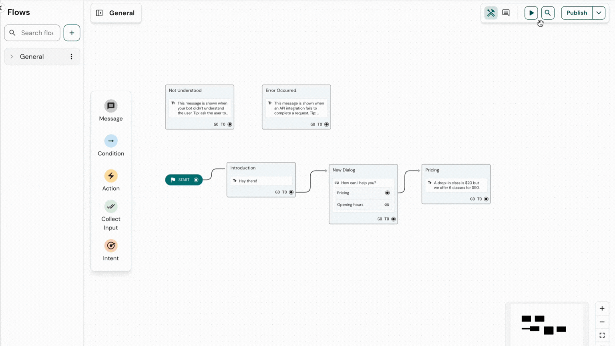The width and height of the screenshot is (615, 346).
Task: Select the Action node tool
Action: click(111, 180)
